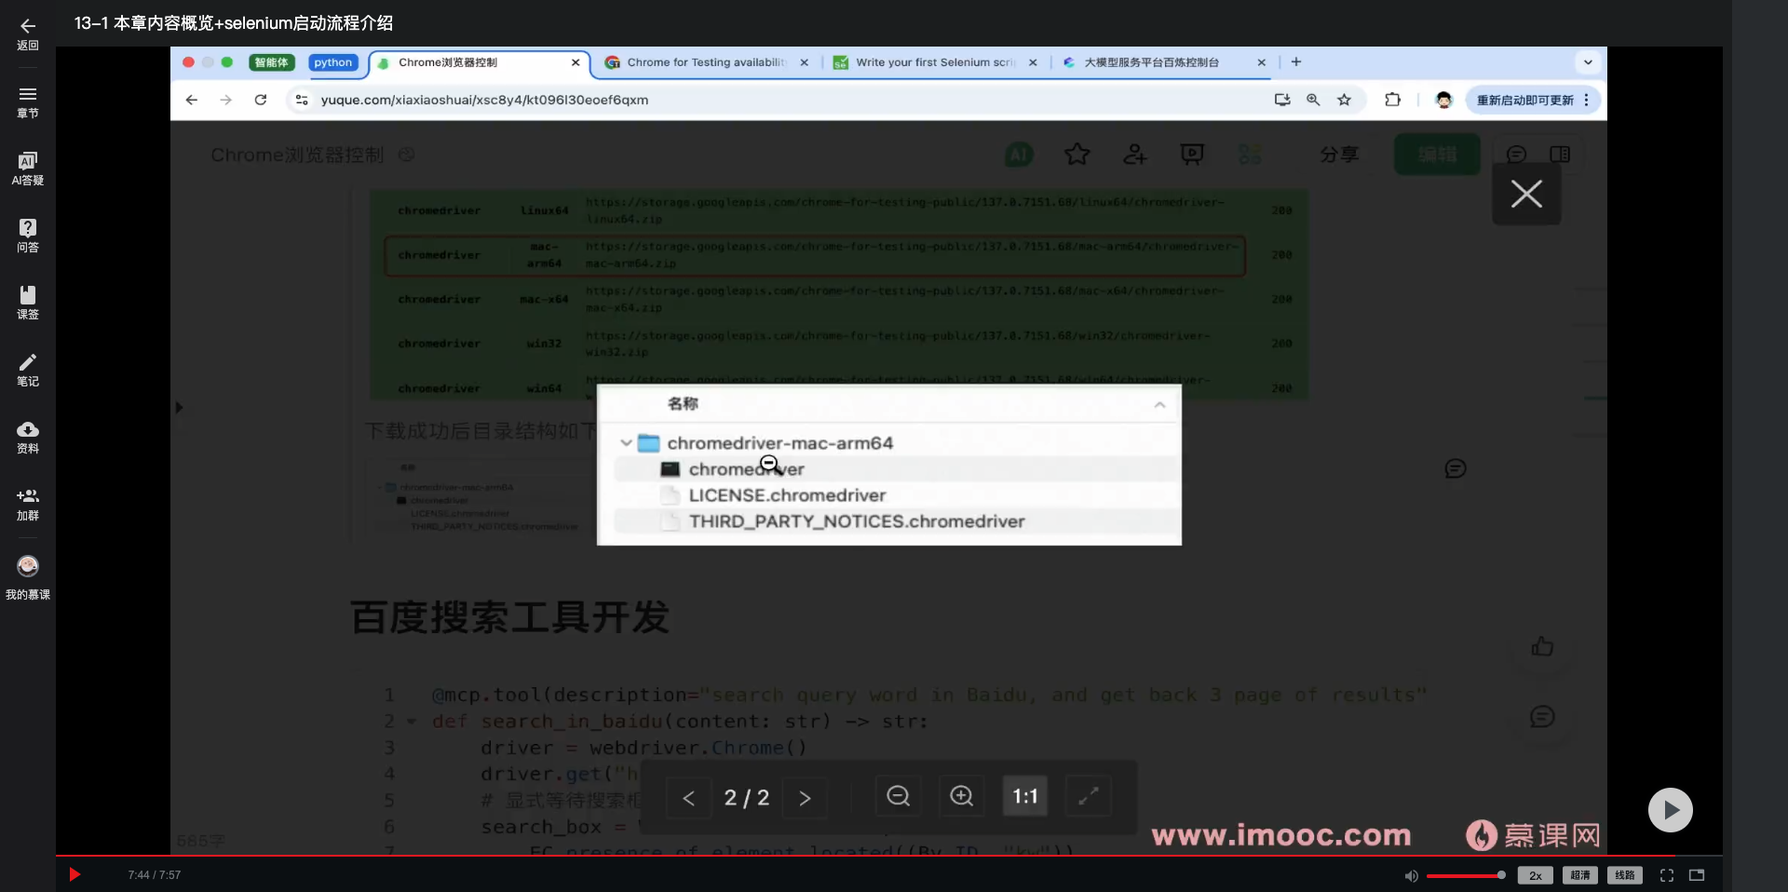Open the 课签 bookmarks panel
Viewport: 1788px width, 892px height.
tap(28, 303)
